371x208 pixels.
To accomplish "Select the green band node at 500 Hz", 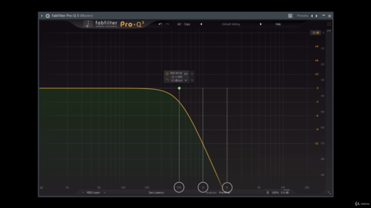I will pos(179,88).
